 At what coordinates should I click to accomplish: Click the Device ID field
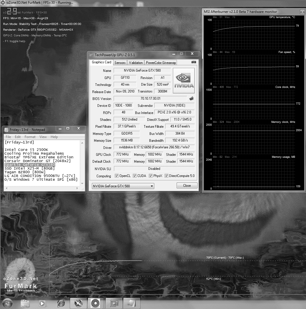coord(123,105)
